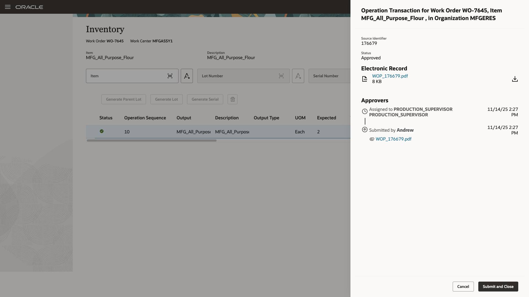529x297 pixels.
Task: Download the electronic record PDF
Action: [515, 79]
